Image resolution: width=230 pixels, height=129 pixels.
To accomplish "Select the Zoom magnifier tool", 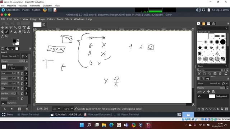I will [6, 36].
